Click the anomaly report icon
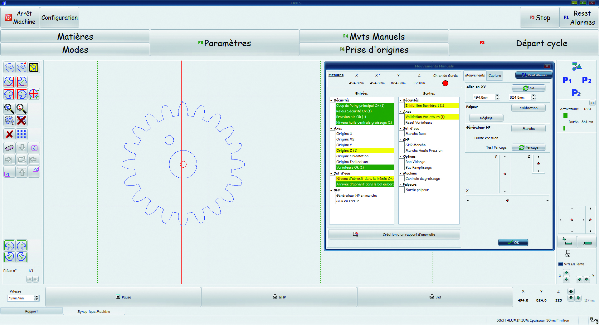This screenshot has width=599, height=325. pos(355,234)
